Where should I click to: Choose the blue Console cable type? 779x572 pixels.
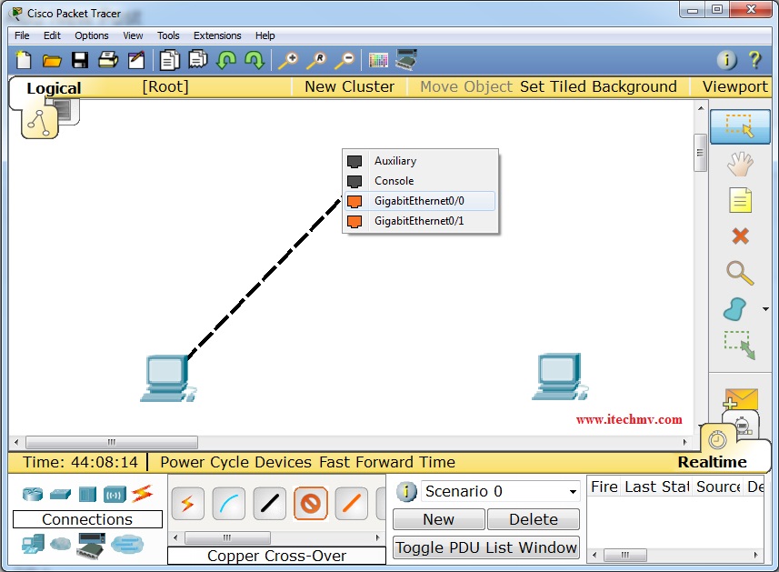coord(228,504)
